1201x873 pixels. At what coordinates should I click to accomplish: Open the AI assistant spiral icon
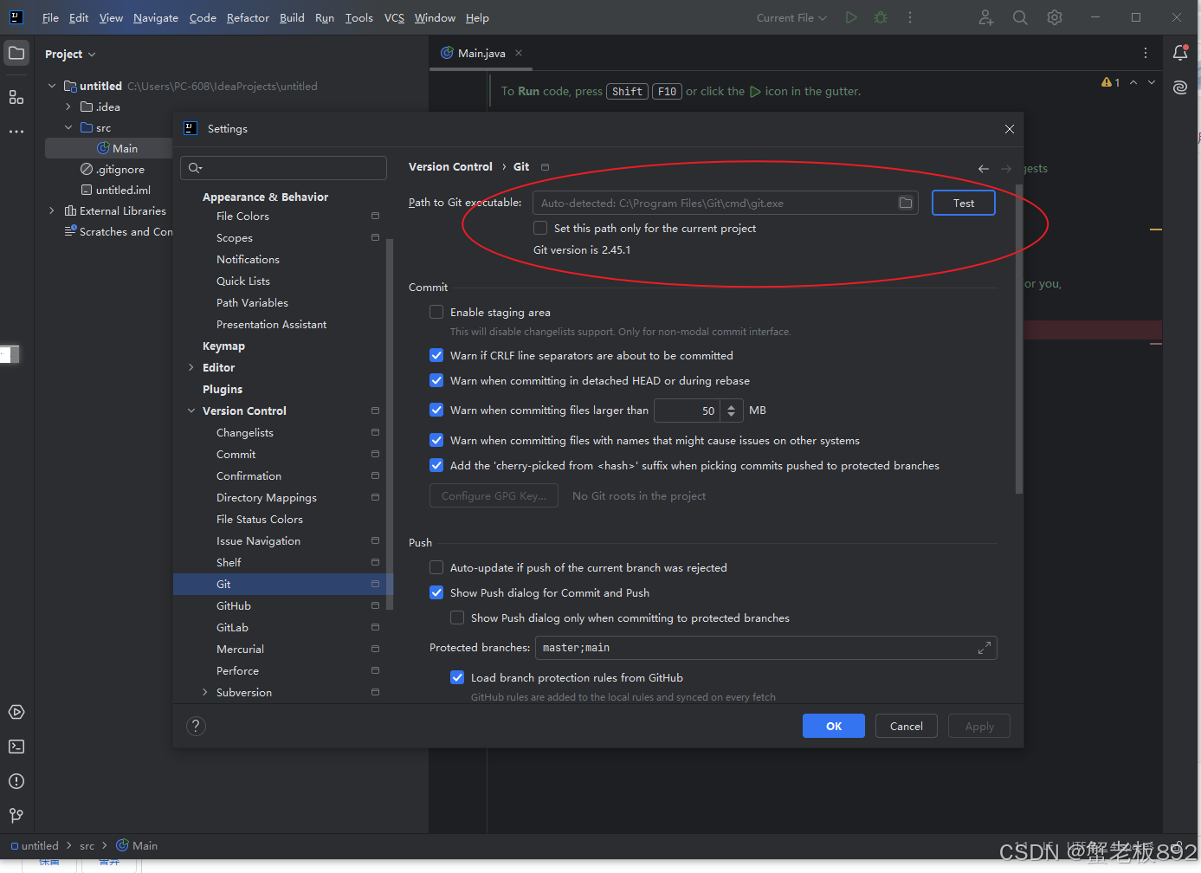click(x=1180, y=87)
